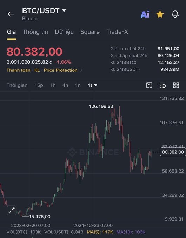Open the AI analysis icon
Image resolution: width=186 pixels, height=238 pixels.
click(145, 14)
